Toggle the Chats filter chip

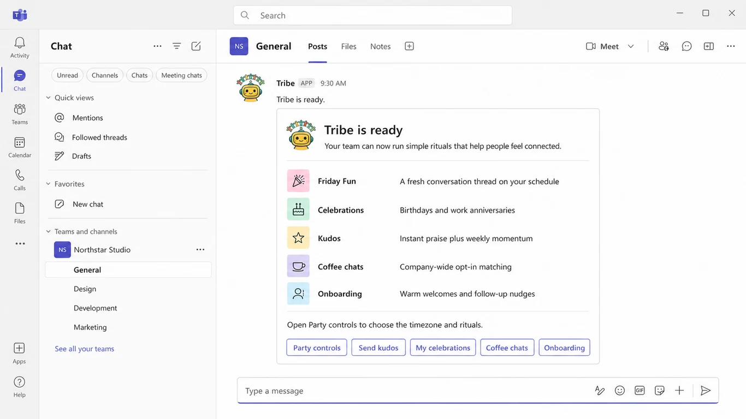pos(139,75)
